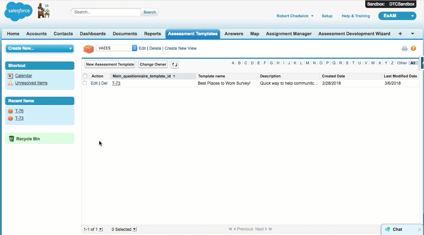Open the Recycle Bin icon

click(x=11, y=139)
